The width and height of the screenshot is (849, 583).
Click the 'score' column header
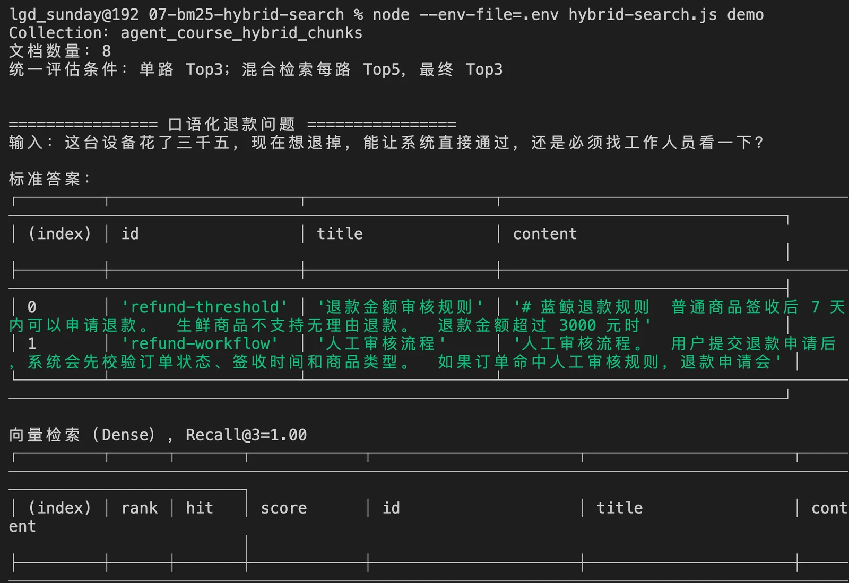click(284, 508)
